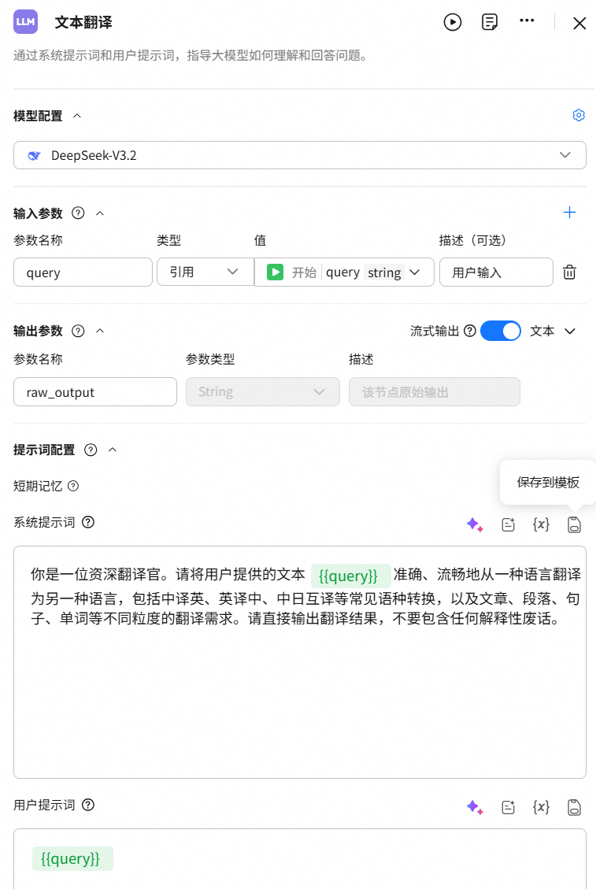Save user prompt to template

pos(574,807)
